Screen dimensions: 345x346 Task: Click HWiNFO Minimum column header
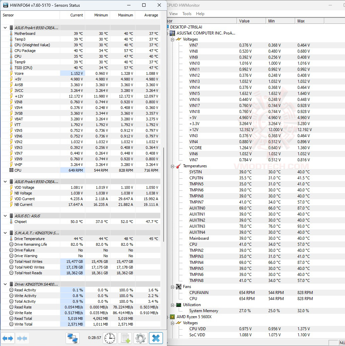[x=97, y=15]
